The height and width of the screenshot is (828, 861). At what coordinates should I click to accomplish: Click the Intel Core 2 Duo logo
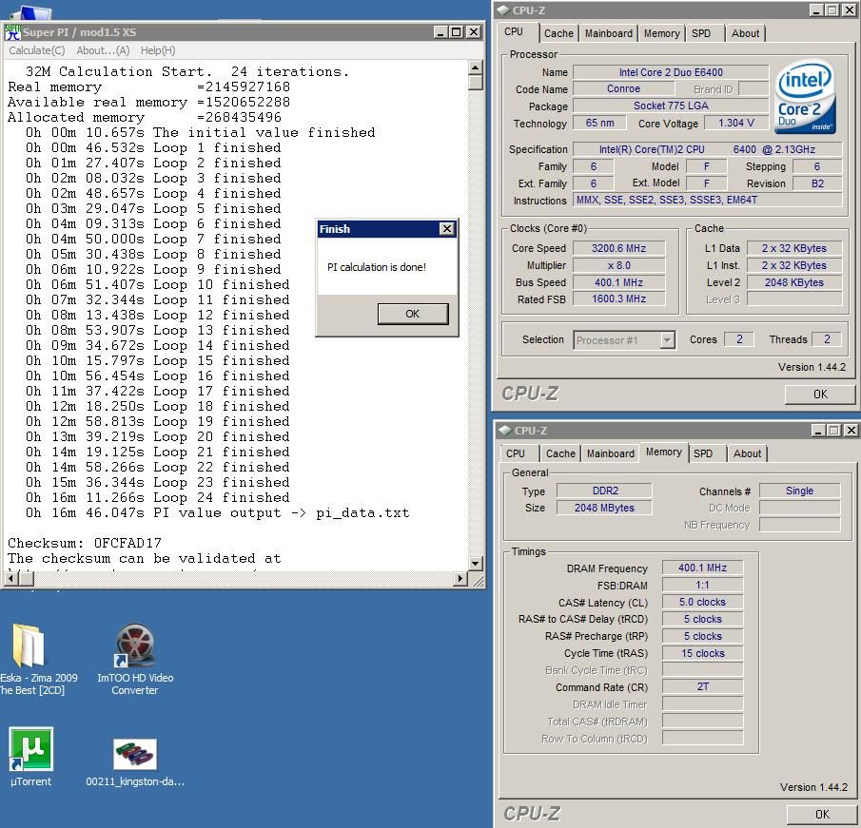(805, 98)
